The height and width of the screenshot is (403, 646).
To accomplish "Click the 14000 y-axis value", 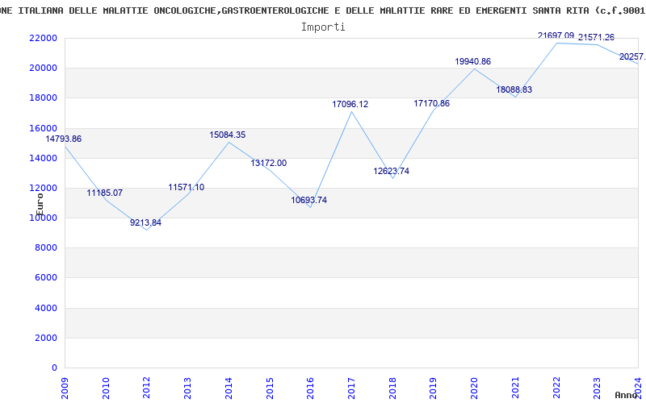I will click(43, 158).
